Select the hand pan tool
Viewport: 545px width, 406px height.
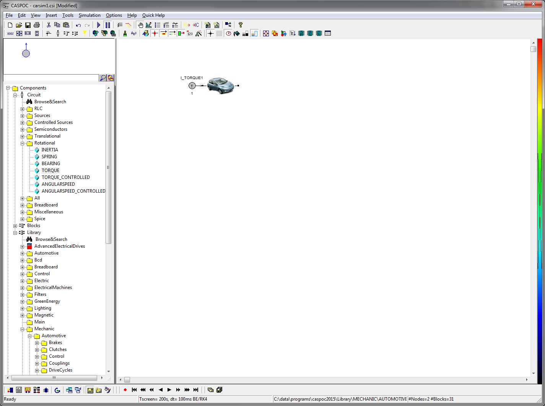[140, 25]
